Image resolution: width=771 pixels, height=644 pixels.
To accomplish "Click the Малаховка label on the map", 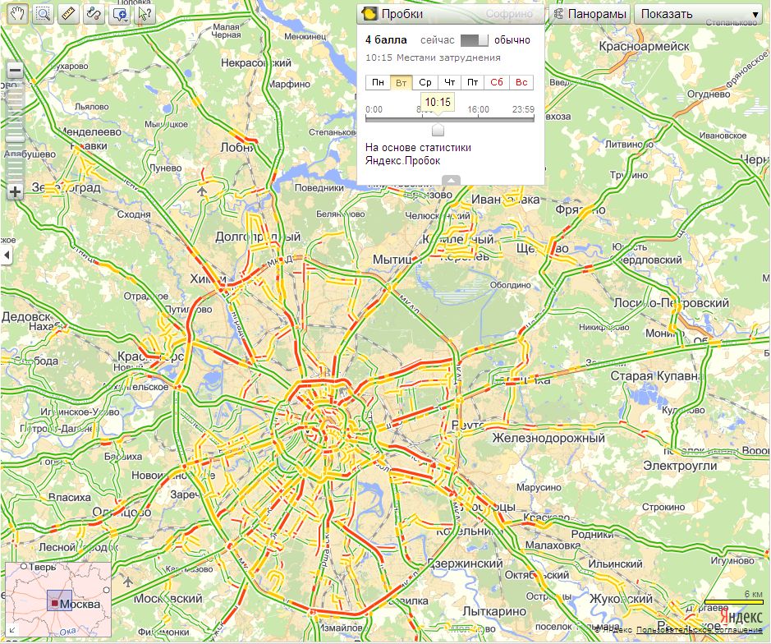I will [553, 545].
